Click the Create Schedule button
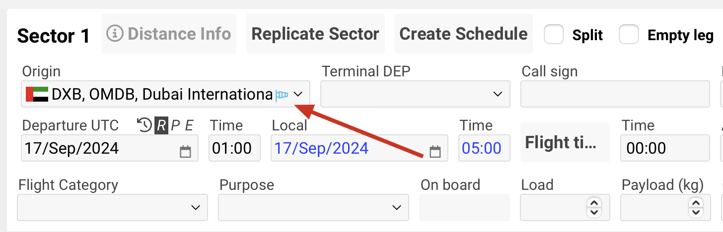This screenshot has height=232, width=723. (463, 34)
